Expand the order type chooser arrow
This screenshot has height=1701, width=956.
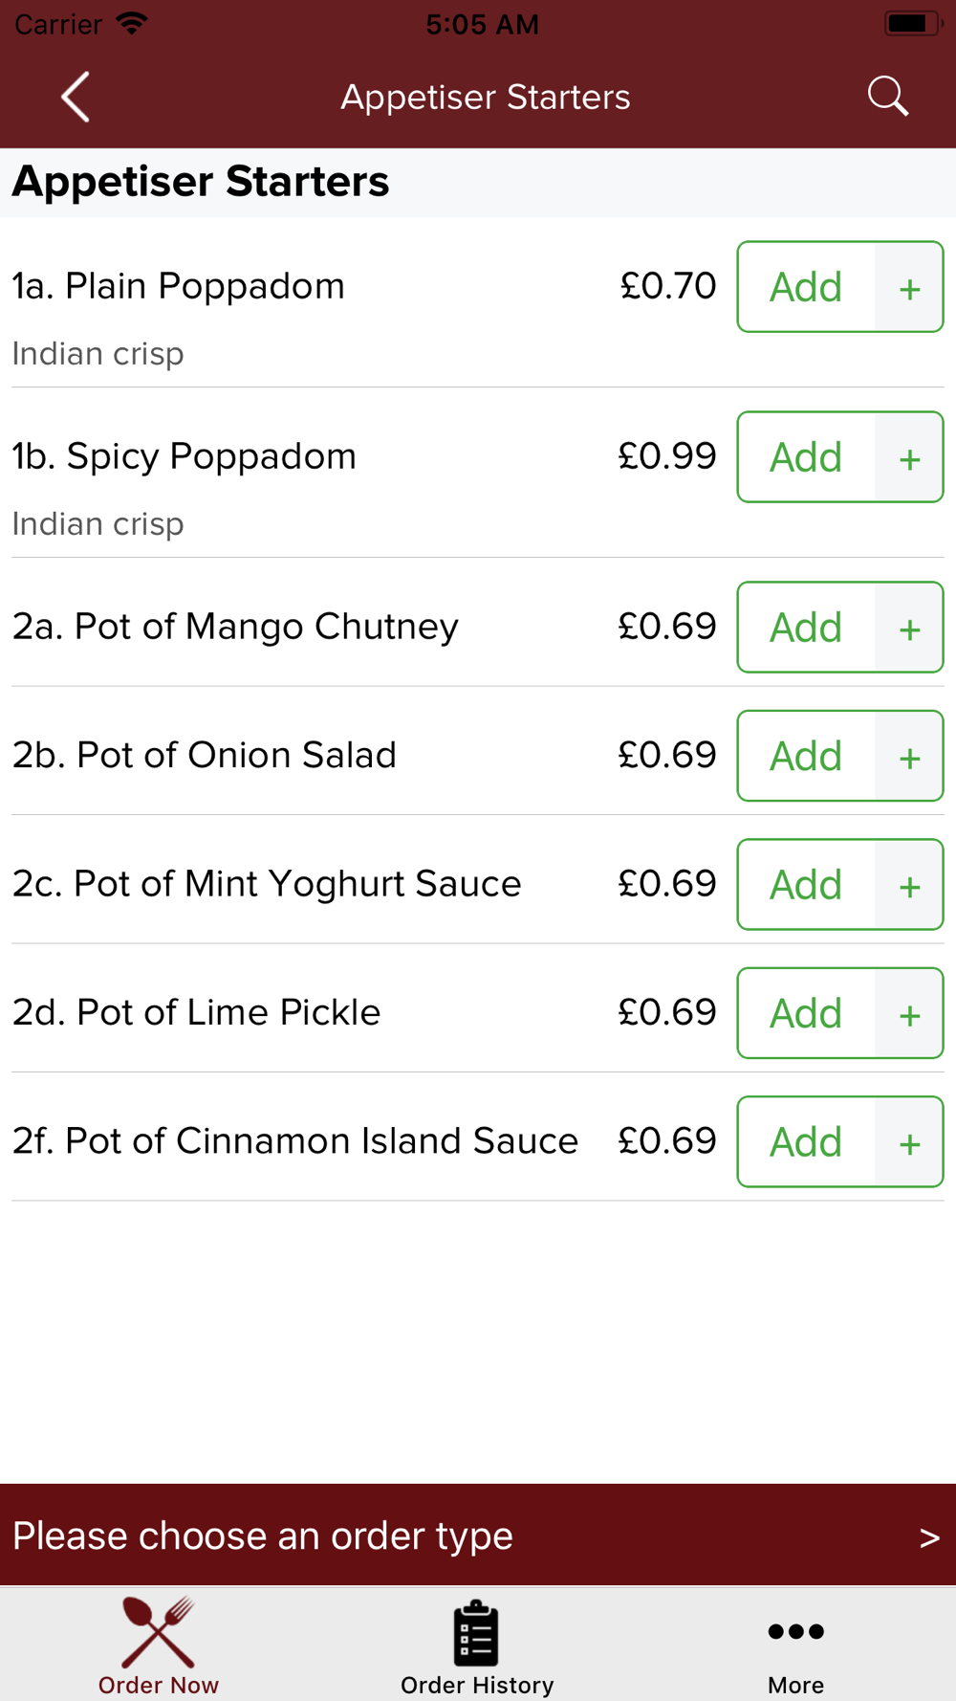pos(929,1537)
